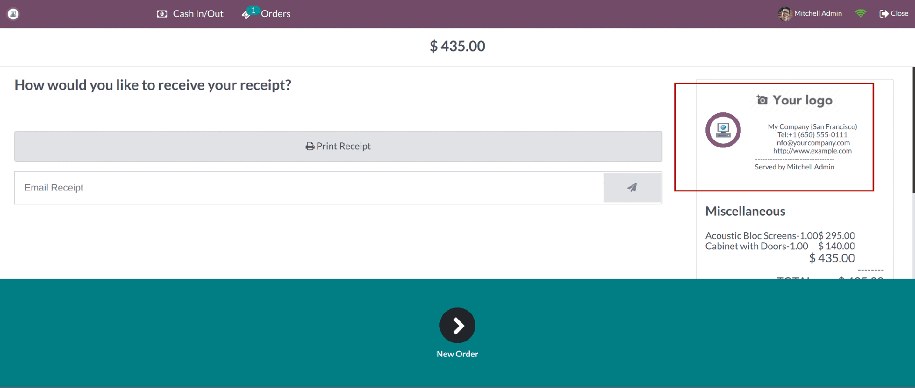Click Mitchell Admin avatar picture

tap(784, 14)
